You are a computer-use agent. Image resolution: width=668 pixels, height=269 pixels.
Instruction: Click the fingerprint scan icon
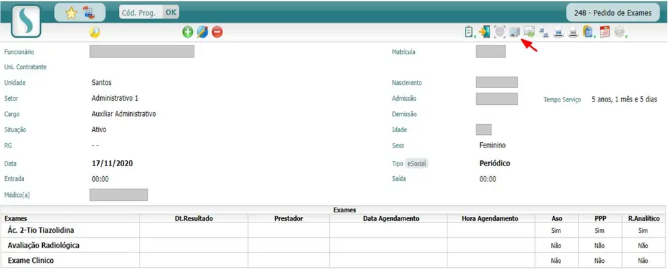(x=500, y=32)
